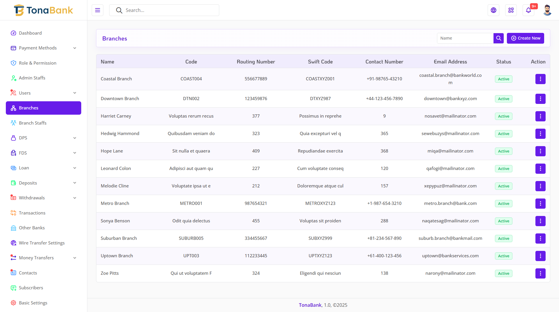This screenshot has height=312, width=559.
Task: Click the TonaBank logo
Action: (x=43, y=10)
